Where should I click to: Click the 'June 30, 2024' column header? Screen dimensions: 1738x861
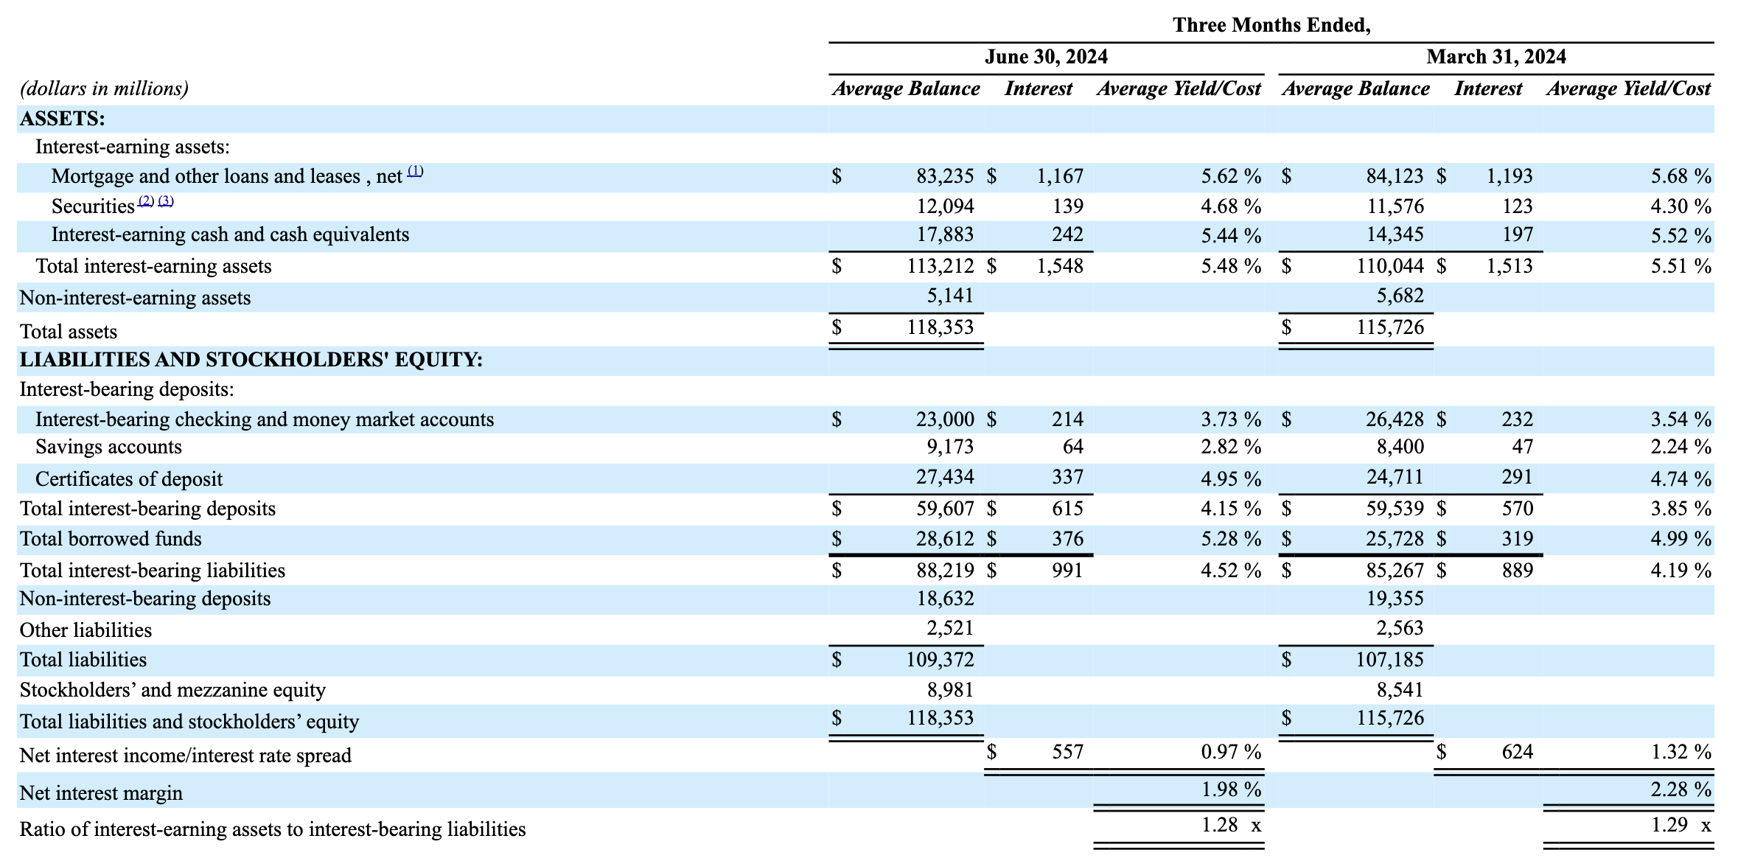pyautogui.click(x=1045, y=57)
